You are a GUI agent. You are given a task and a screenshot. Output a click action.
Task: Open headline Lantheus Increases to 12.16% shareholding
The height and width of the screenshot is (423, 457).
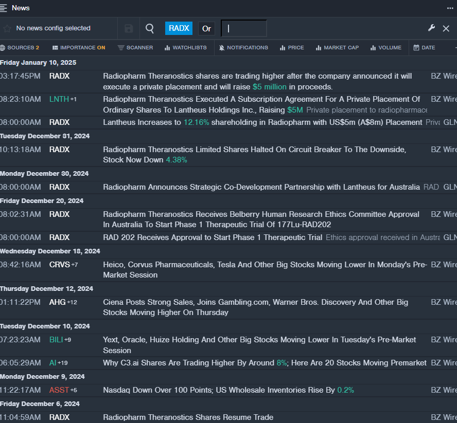point(262,122)
